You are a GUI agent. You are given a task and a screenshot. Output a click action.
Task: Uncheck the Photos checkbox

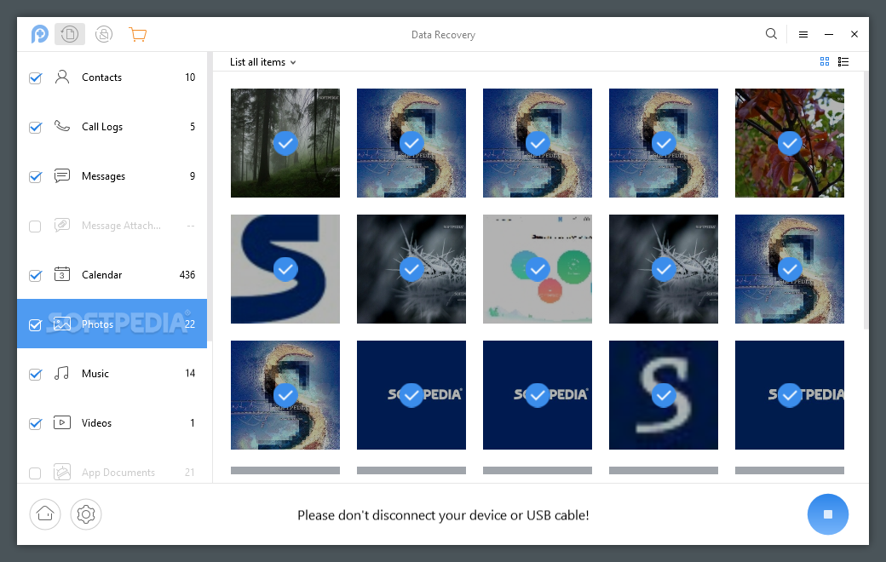[x=35, y=325]
